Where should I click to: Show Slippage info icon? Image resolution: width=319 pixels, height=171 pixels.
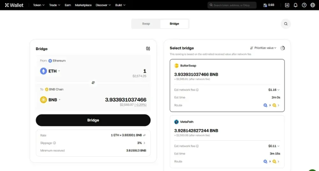click(54, 143)
